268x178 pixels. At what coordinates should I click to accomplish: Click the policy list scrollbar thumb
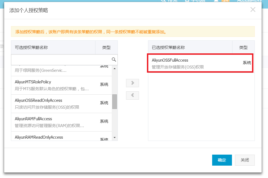[114, 102]
